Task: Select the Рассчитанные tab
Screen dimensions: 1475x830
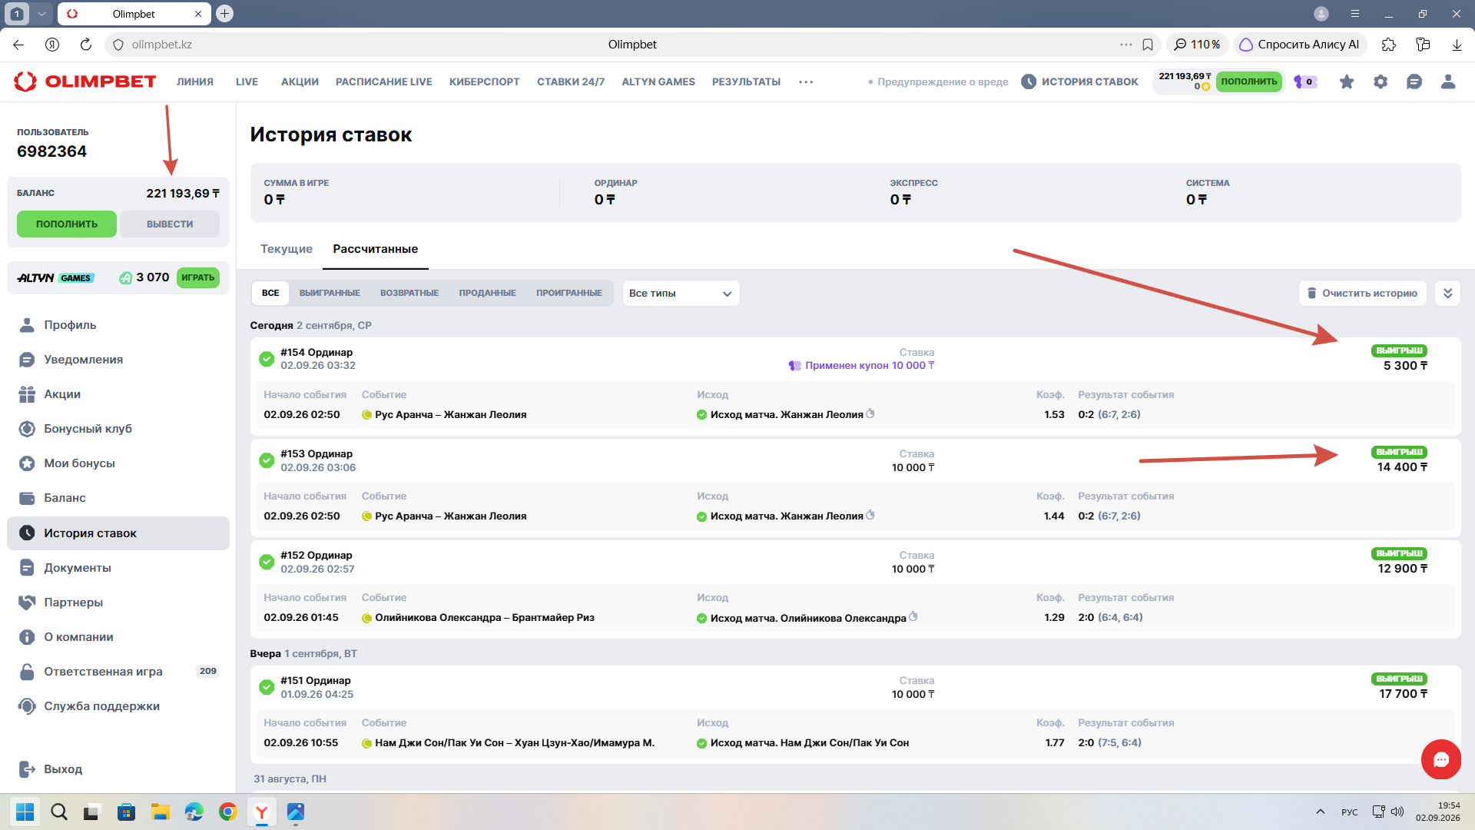Action: point(376,249)
